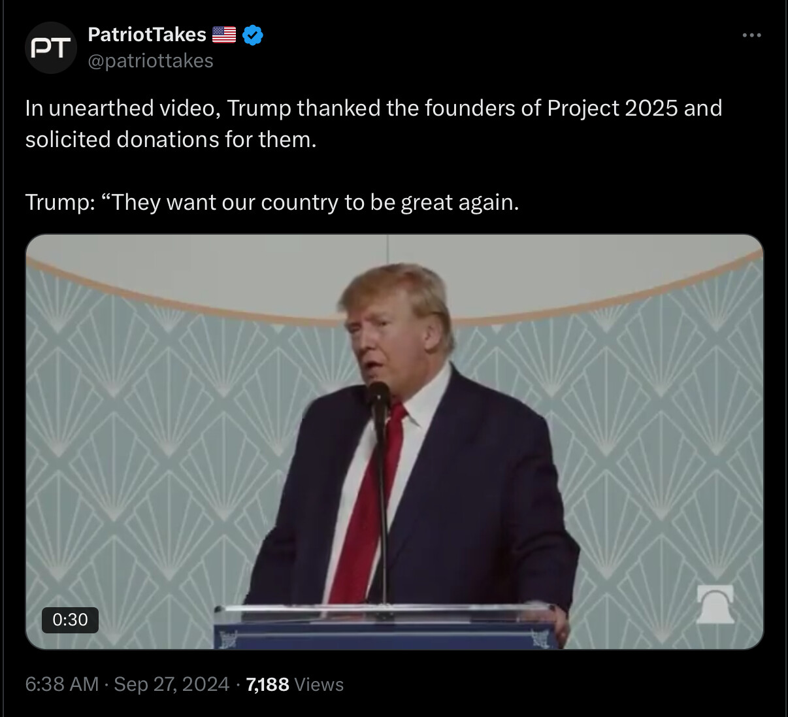Click the 0:30 video duration badge
This screenshot has width=788, height=717.
(70, 620)
